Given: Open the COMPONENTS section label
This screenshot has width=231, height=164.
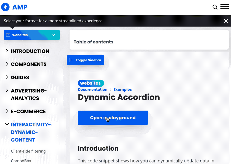Looking at the screenshot, I should (29, 64).
